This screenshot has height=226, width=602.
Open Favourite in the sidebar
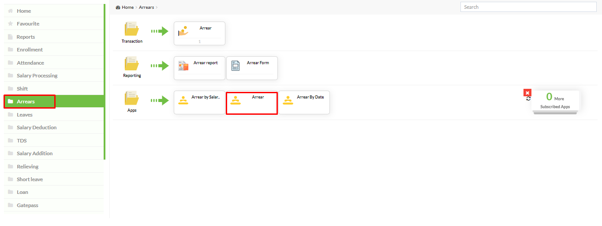point(54,24)
